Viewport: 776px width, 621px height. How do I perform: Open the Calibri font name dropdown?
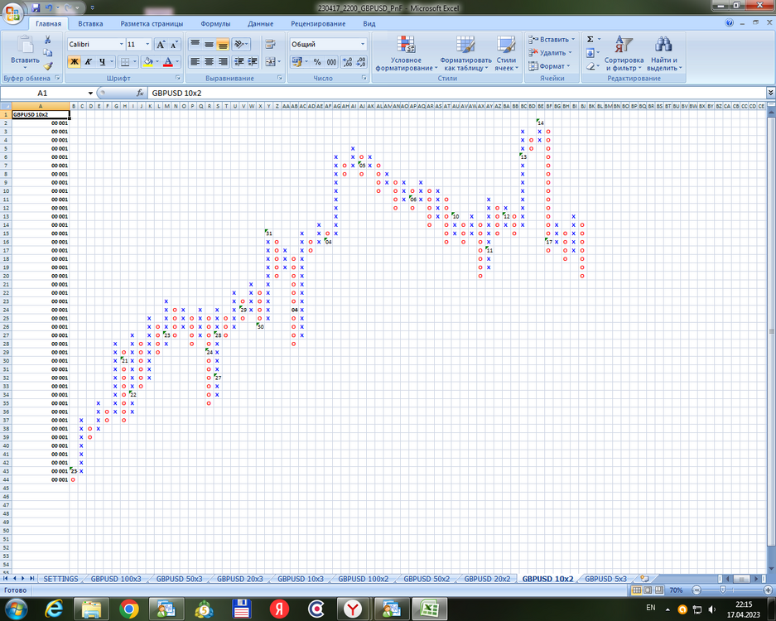coord(121,45)
